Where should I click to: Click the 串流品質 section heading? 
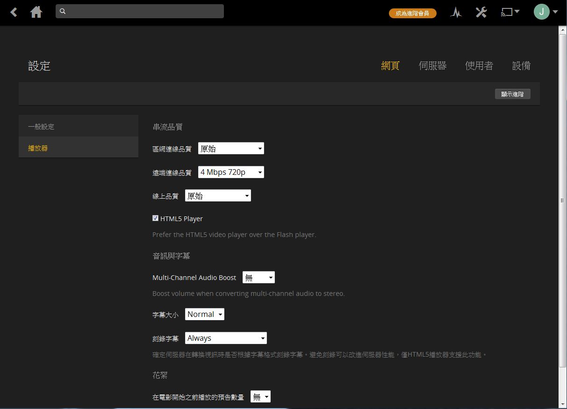click(167, 127)
